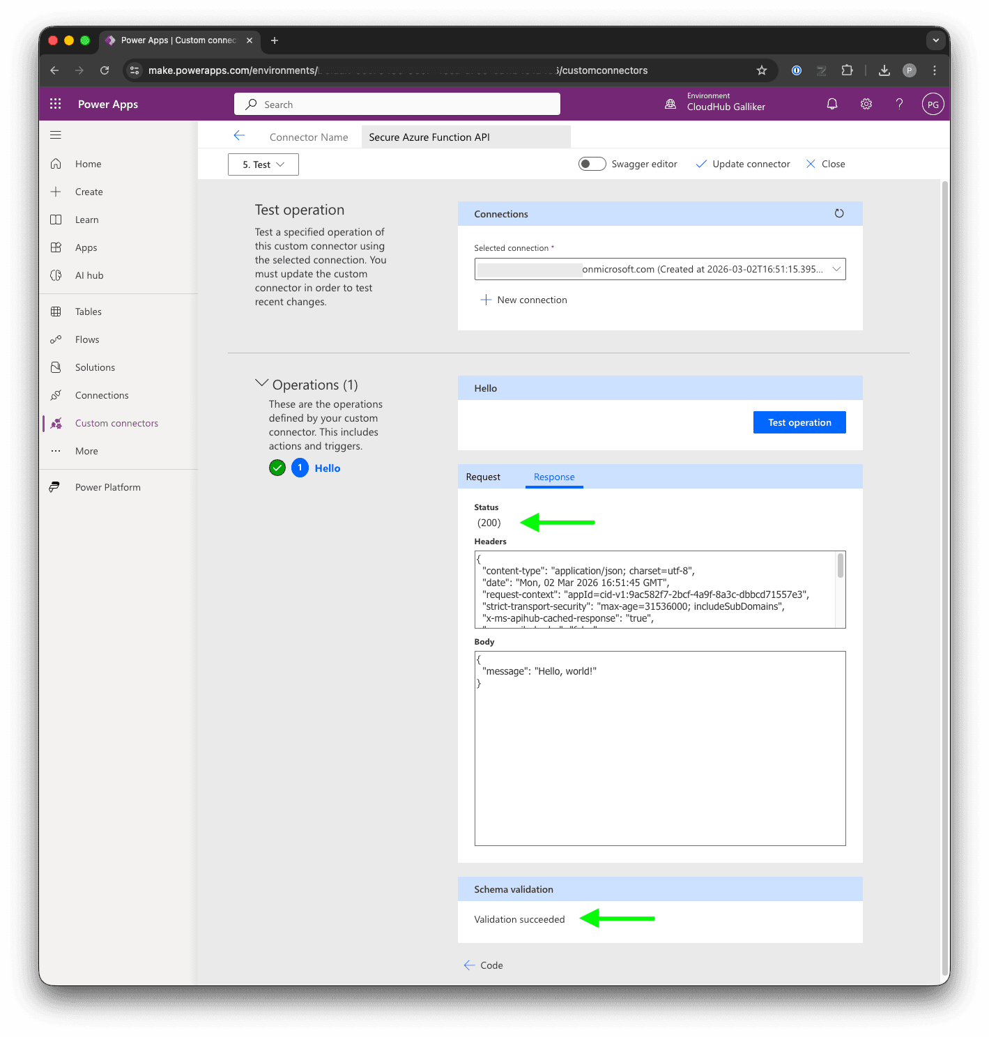Open the settings gear in header
The image size is (989, 1037).
tap(866, 104)
